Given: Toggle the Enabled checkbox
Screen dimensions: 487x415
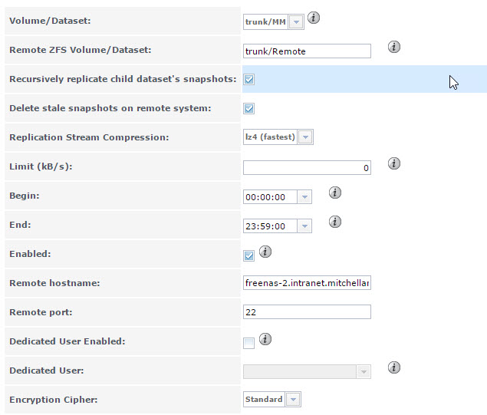Looking at the screenshot, I should (248, 255).
